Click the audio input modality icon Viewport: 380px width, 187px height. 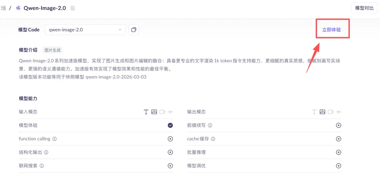171,112
